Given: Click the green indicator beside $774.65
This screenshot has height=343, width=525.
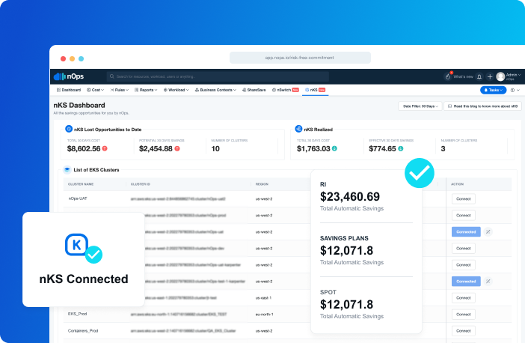Looking at the screenshot, I should (x=400, y=148).
